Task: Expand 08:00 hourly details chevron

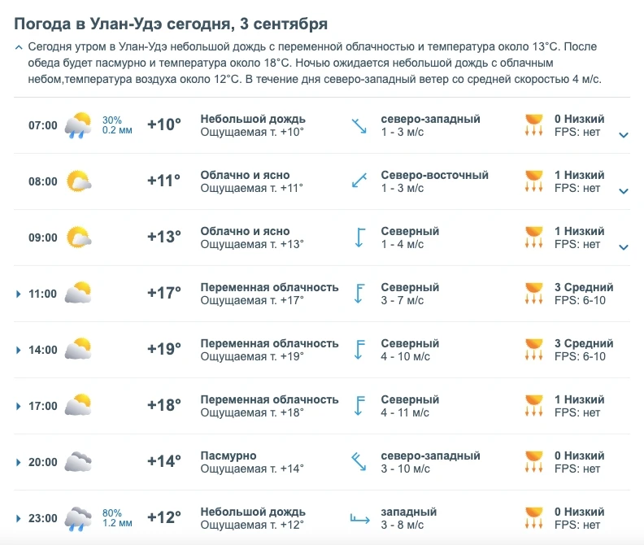Action: tap(624, 191)
